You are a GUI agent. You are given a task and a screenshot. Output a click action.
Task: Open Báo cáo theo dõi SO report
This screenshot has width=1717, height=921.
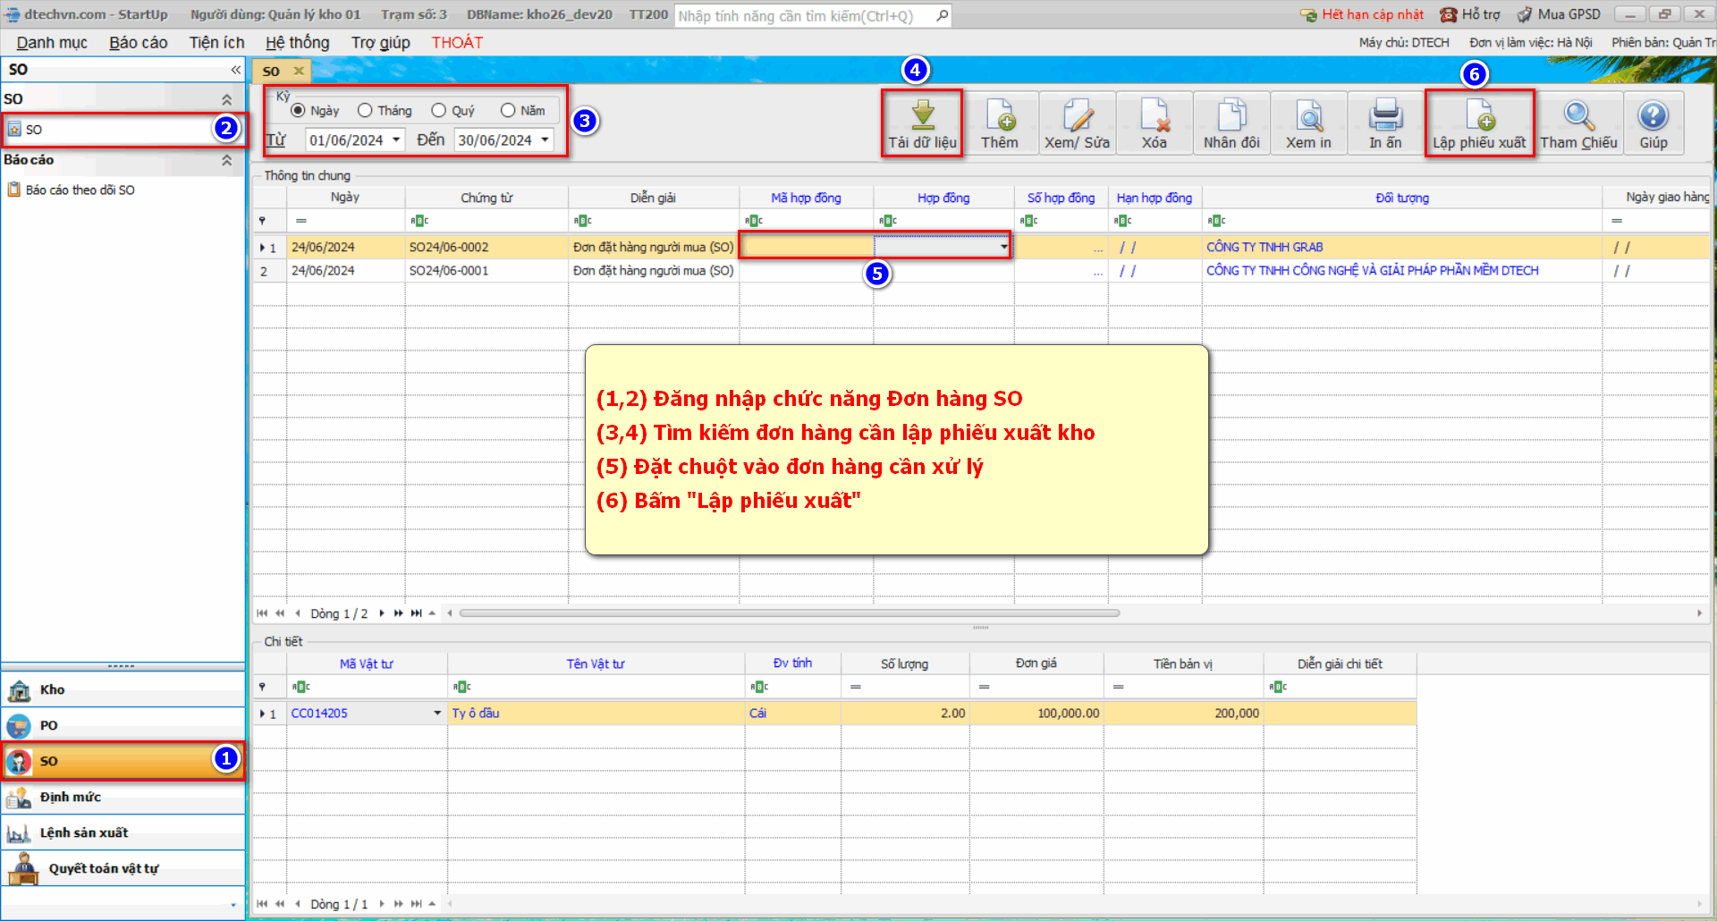coord(80,190)
